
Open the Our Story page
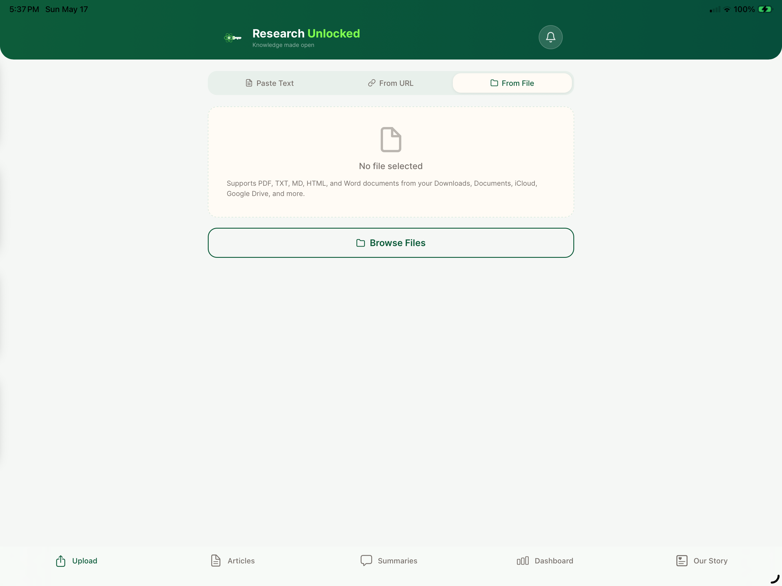coord(702,561)
